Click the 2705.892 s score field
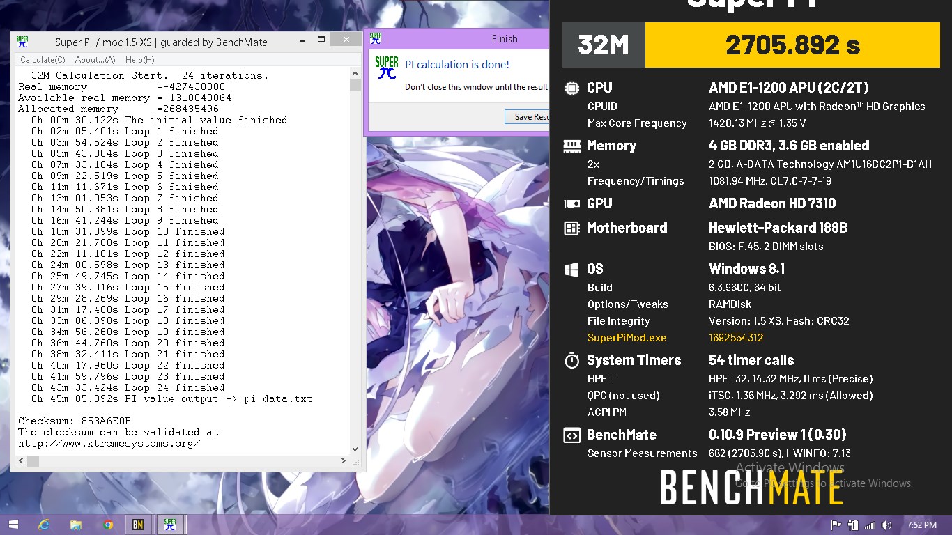Viewport: 952px width, 535px height. 793,45
